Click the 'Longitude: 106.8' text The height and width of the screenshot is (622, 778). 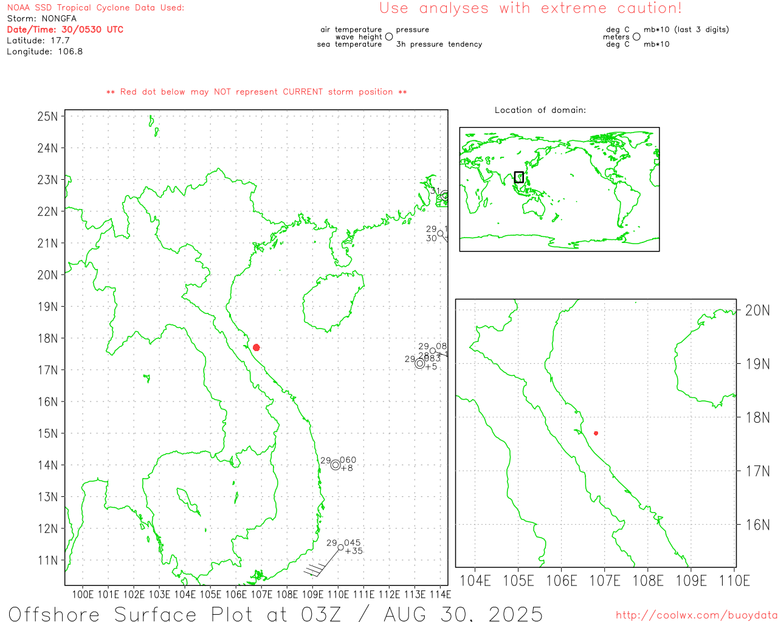coord(44,51)
